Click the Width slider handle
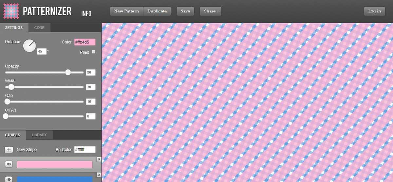 pyautogui.click(x=11, y=87)
